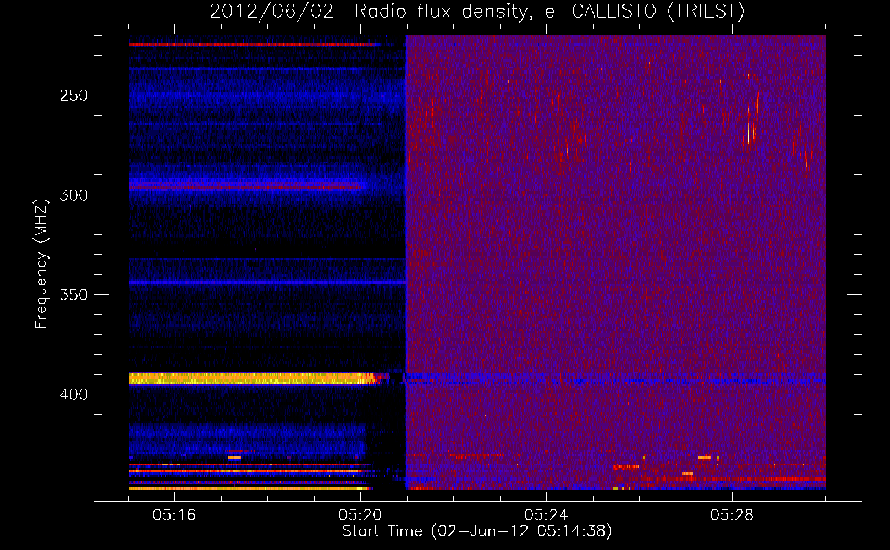Click the 250 frequency tick label

coord(74,95)
